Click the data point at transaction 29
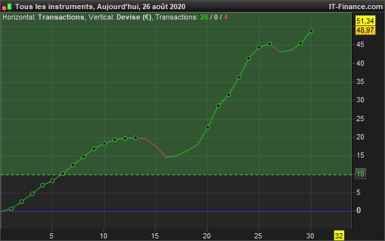This screenshot has height=241, width=385. (300, 43)
